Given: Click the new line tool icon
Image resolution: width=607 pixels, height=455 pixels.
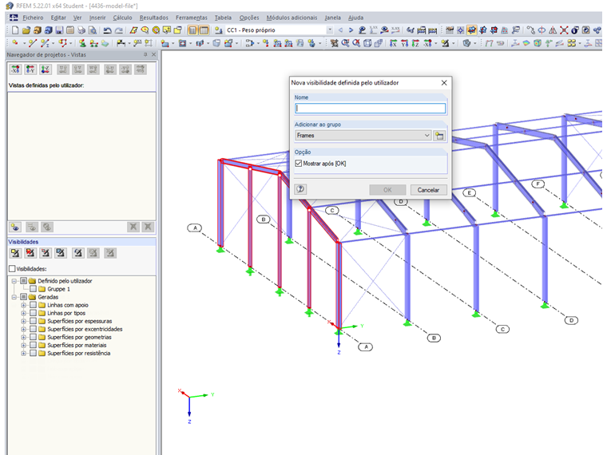Looking at the screenshot, I should pos(33,43).
